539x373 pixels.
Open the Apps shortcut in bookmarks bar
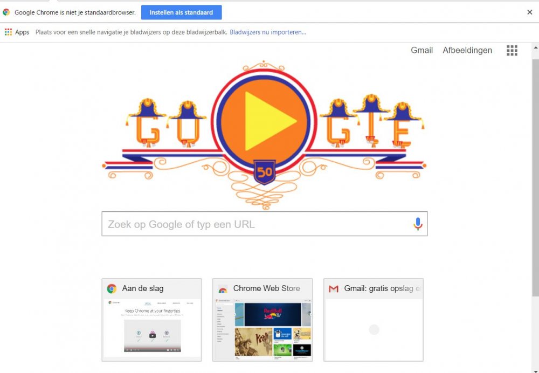click(x=17, y=32)
